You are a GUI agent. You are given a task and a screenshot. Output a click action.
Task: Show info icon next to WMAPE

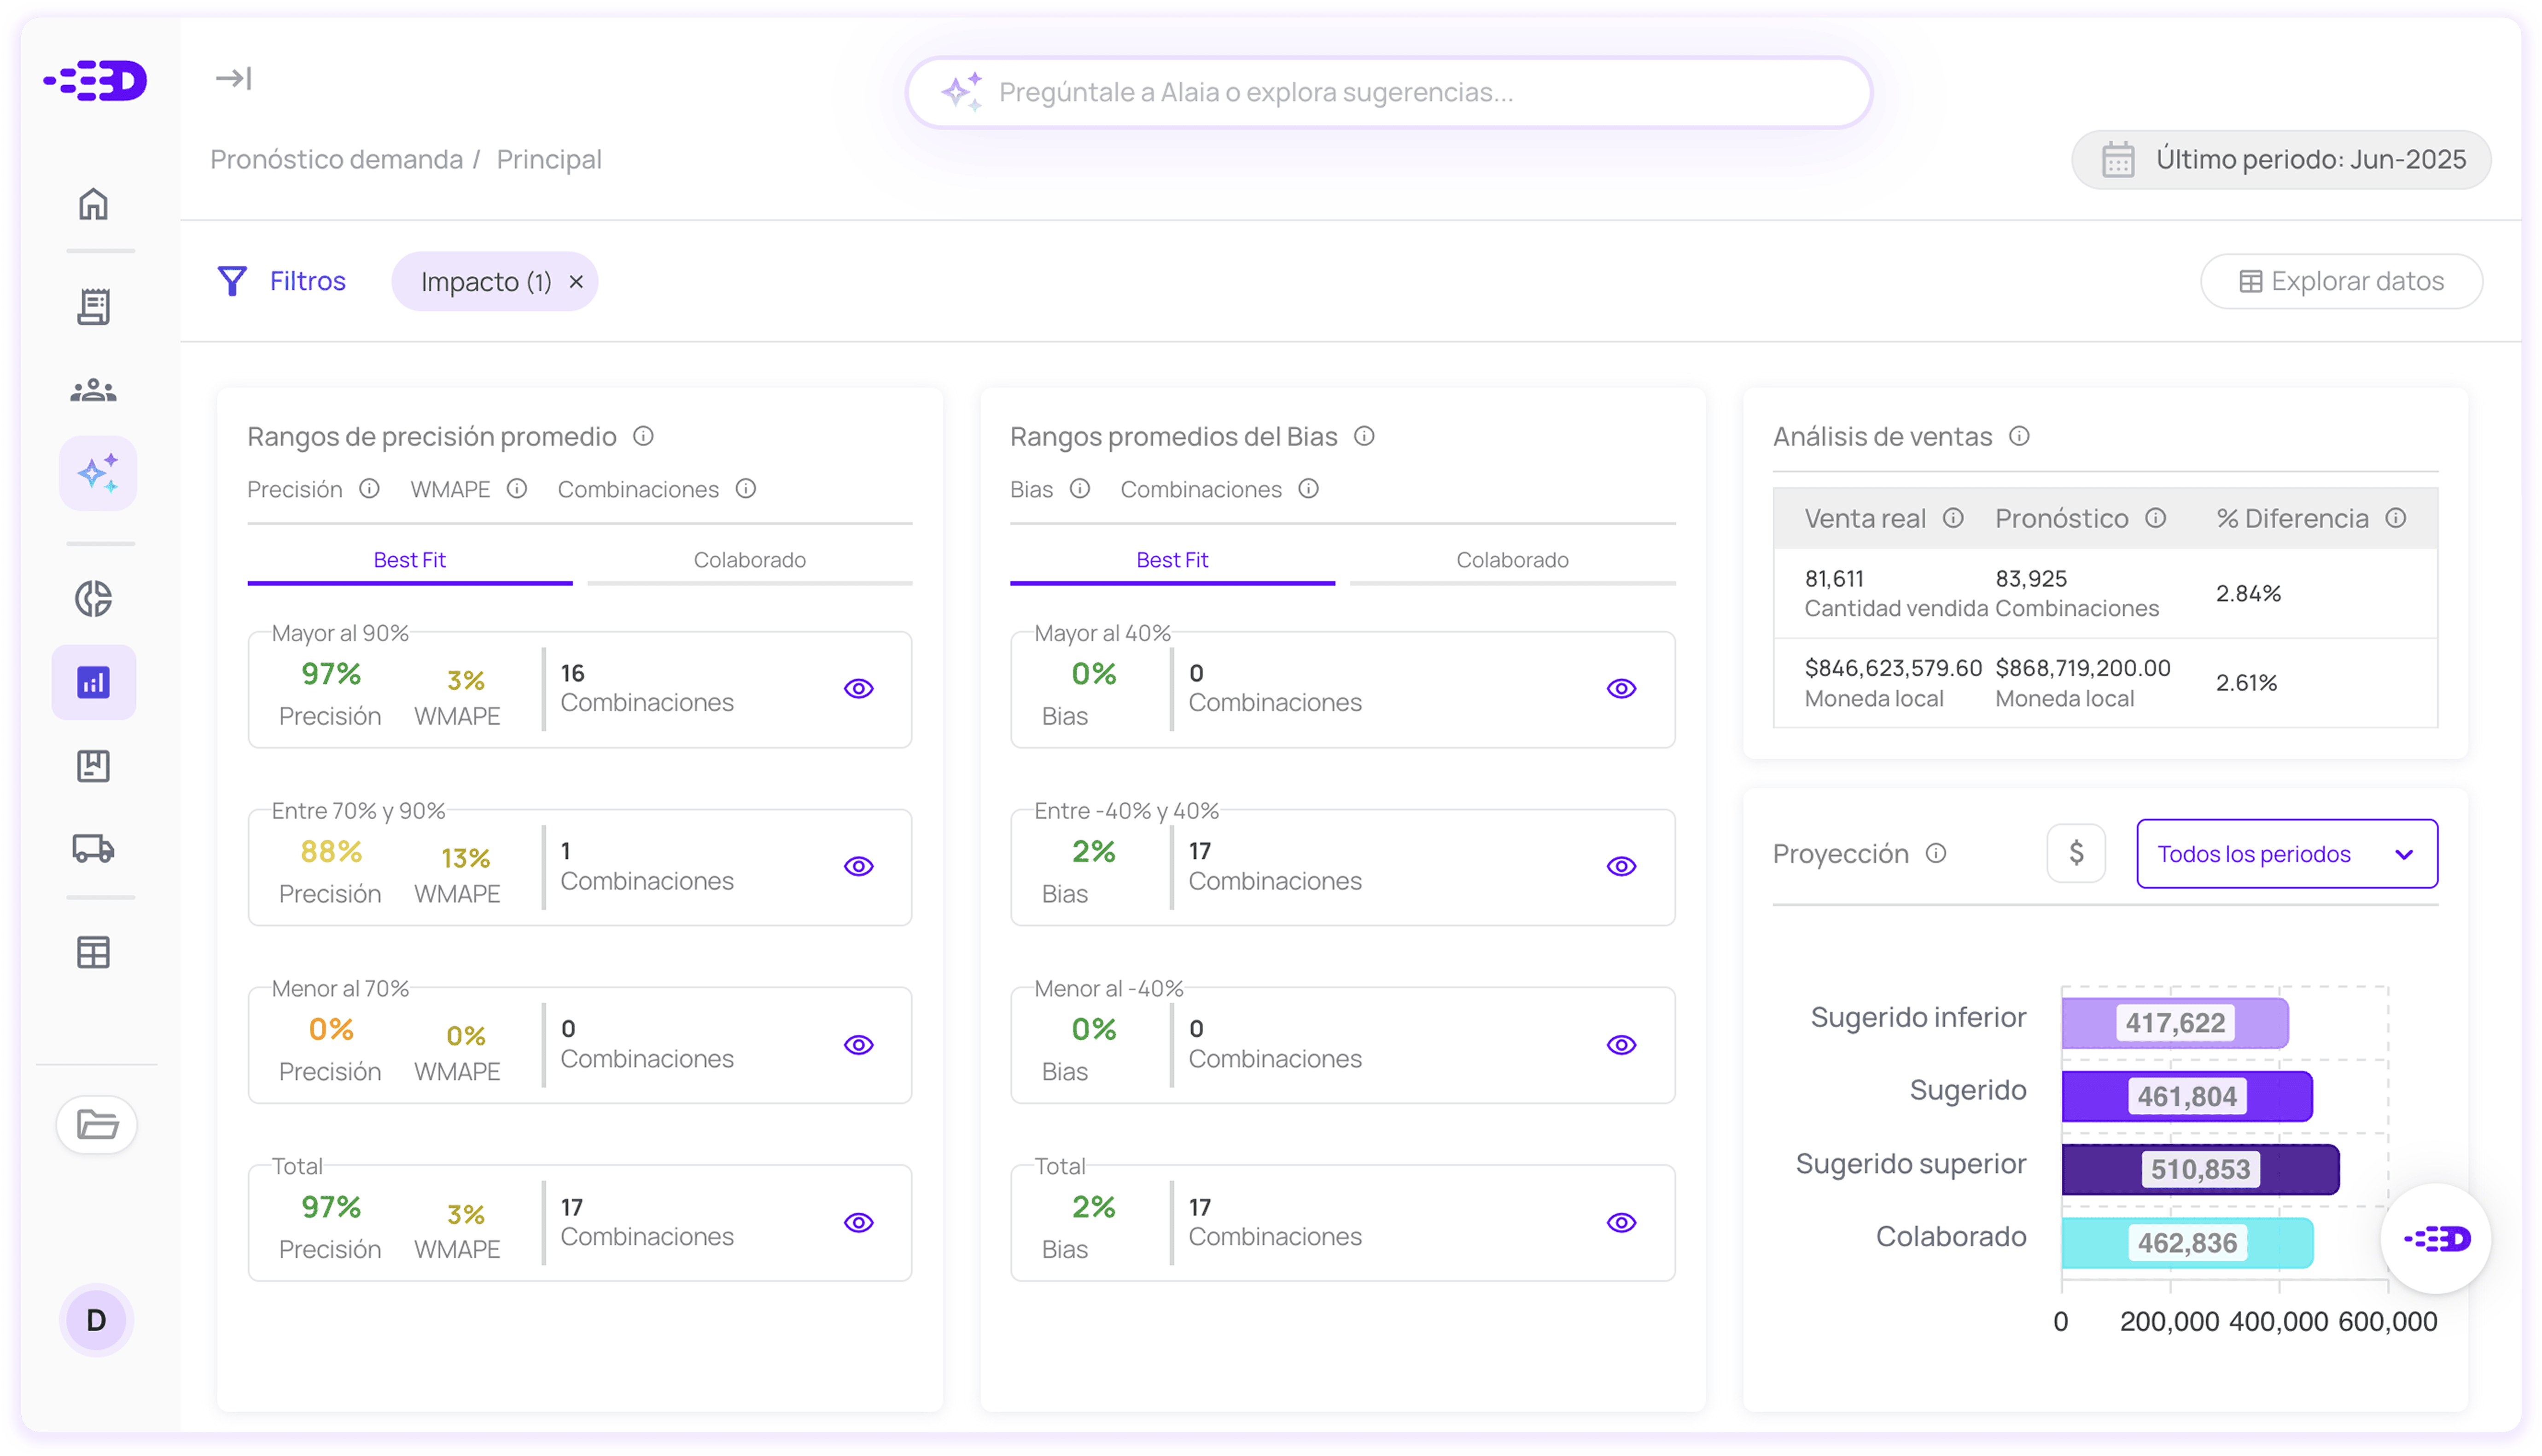[516, 488]
